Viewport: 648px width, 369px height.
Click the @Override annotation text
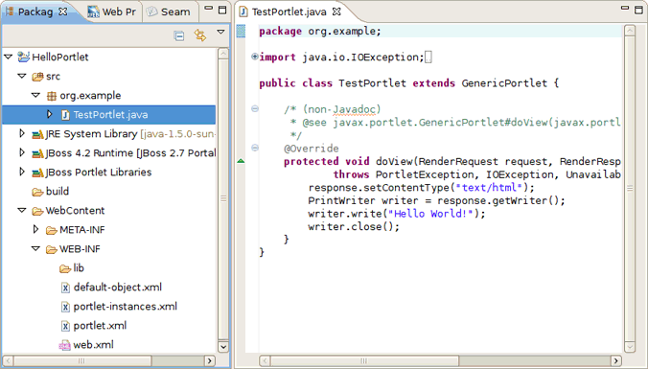tap(312, 149)
